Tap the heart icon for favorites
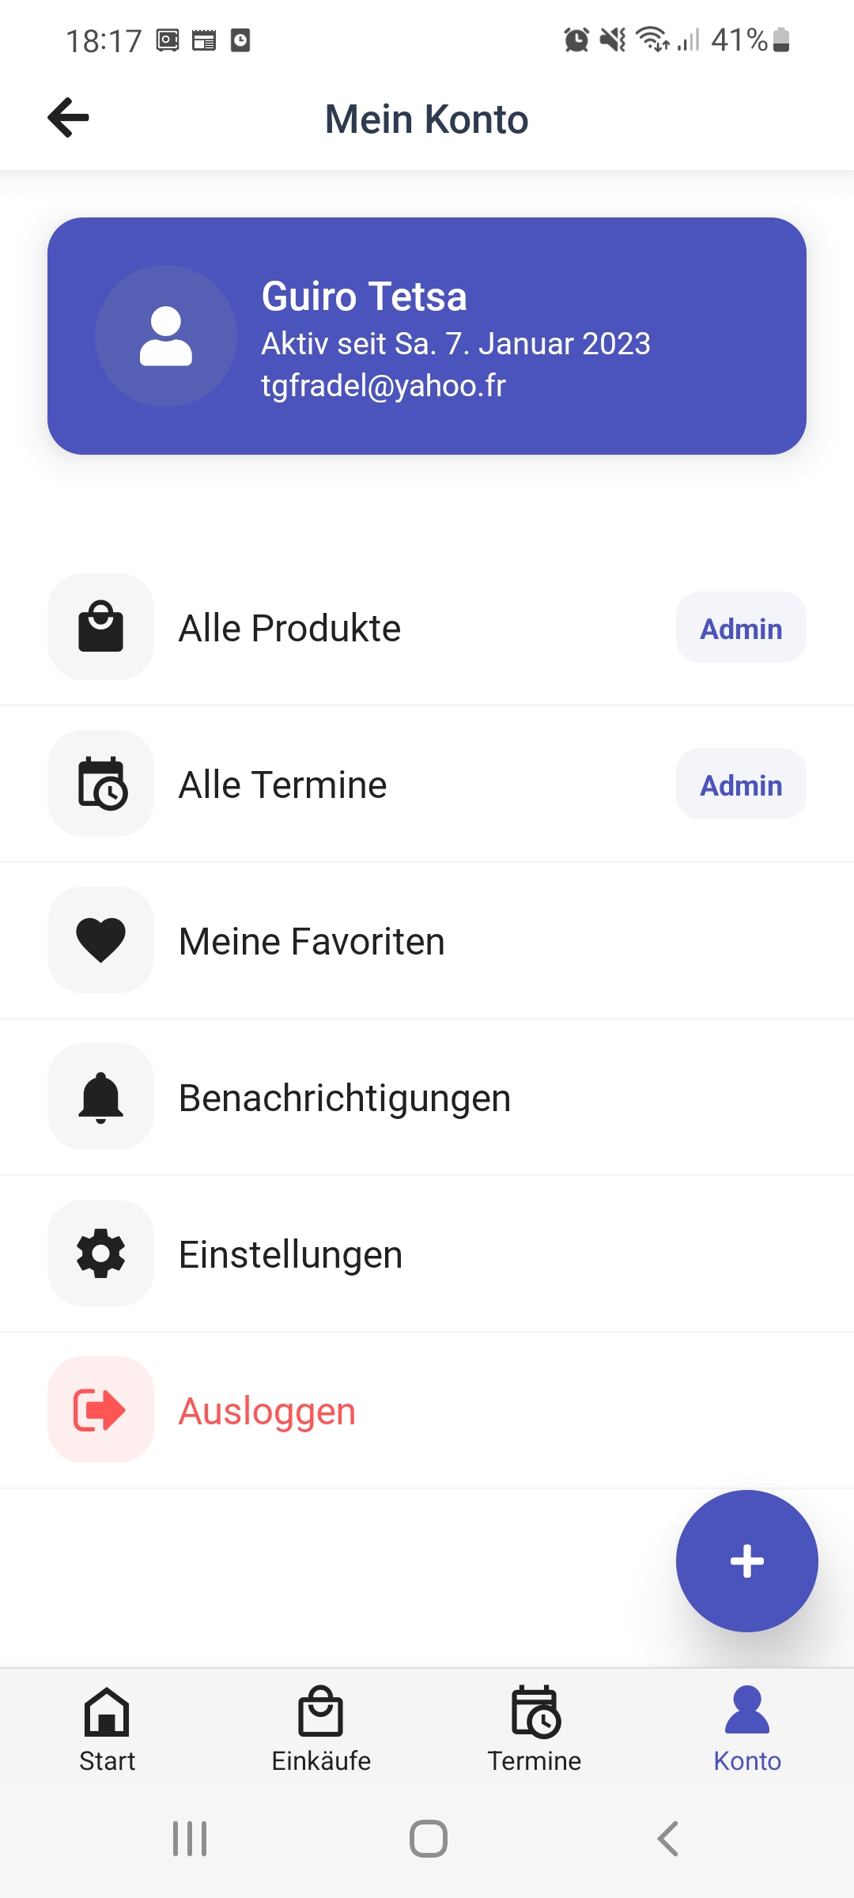The width and height of the screenshot is (854, 1898). coord(101,940)
